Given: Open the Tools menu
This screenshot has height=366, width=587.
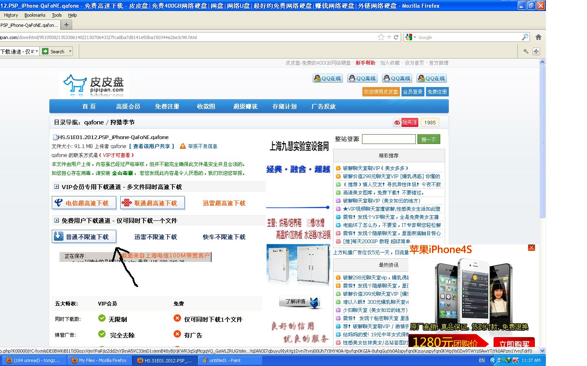Looking at the screenshot, I should click(57, 15).
